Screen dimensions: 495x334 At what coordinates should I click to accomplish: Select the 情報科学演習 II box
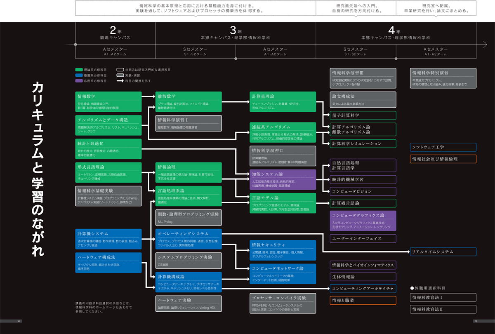coord(283,155)
